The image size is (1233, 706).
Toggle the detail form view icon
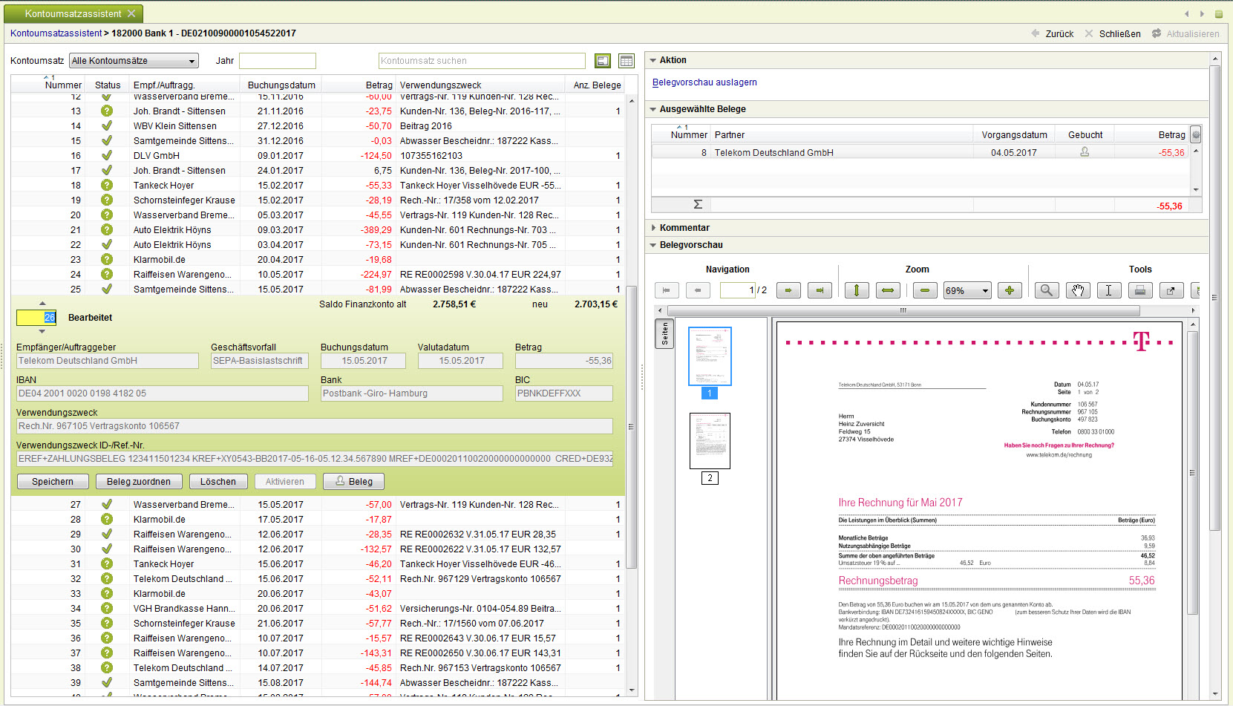pos(603,61)
